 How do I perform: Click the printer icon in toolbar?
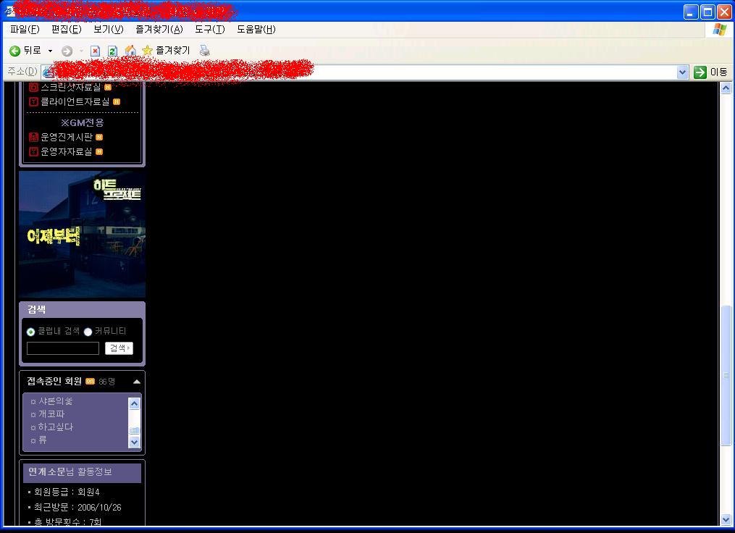click(x=204, y=50)
